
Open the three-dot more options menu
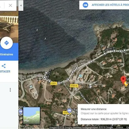(10, 90)
